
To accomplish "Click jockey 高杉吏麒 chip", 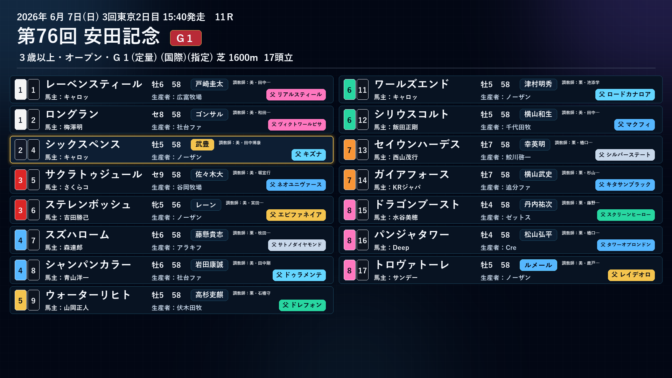I will click(209, 295).
